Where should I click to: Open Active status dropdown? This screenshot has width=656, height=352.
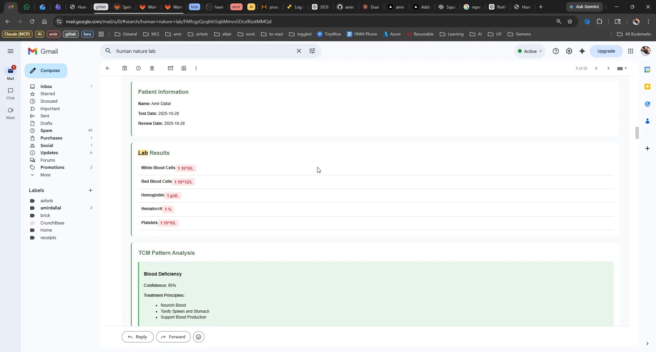530,51
